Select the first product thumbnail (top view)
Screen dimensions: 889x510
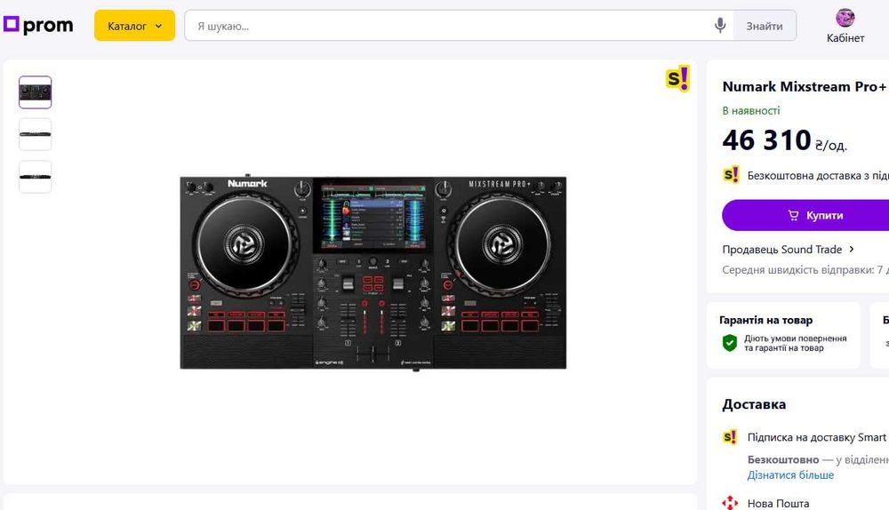coord(36,92)
